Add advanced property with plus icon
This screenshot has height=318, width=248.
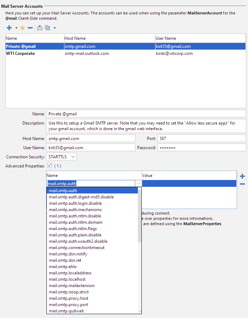(x=242, y=176)
